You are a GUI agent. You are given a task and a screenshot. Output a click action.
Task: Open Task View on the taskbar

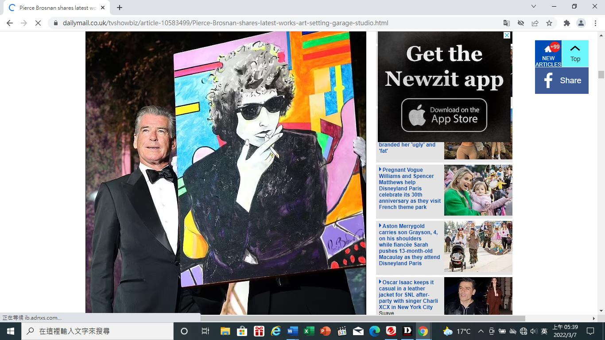tap(205, 331)
